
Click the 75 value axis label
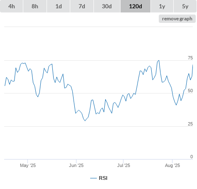point(190,58)
